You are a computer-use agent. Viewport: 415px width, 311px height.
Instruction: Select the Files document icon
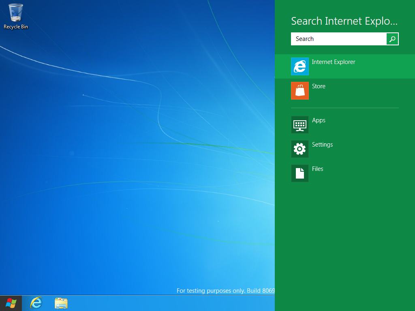[300, 173]
